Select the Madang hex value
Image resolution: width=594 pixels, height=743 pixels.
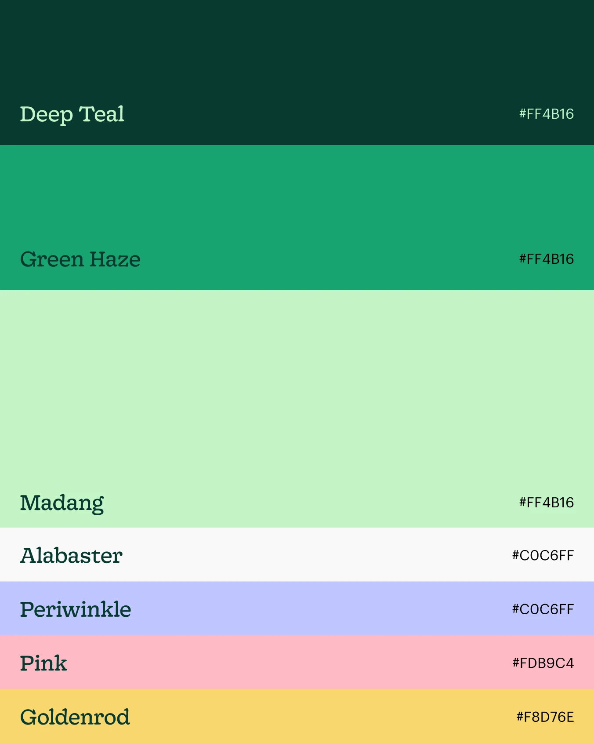pyautogui.click(x=546, y=503)
